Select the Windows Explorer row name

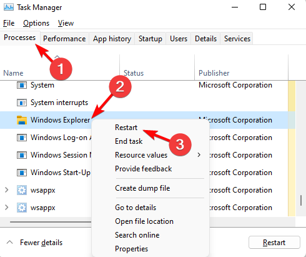click(x=61, y=120)
